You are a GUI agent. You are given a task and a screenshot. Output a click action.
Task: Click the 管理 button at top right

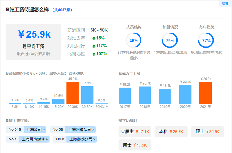225,4
